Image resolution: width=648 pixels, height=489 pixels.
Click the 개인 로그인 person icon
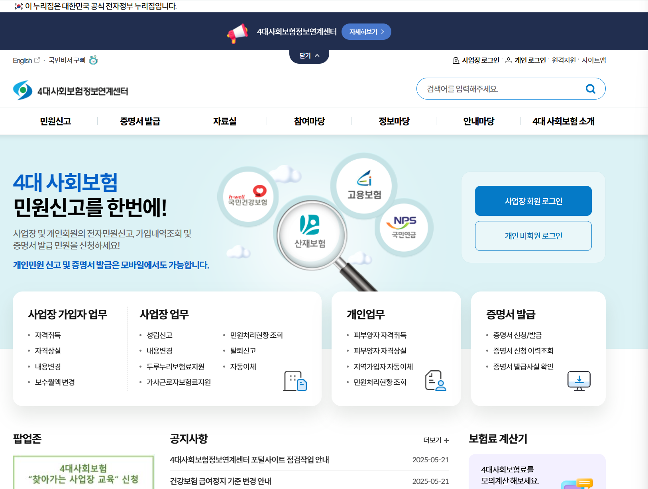point(509,61)
